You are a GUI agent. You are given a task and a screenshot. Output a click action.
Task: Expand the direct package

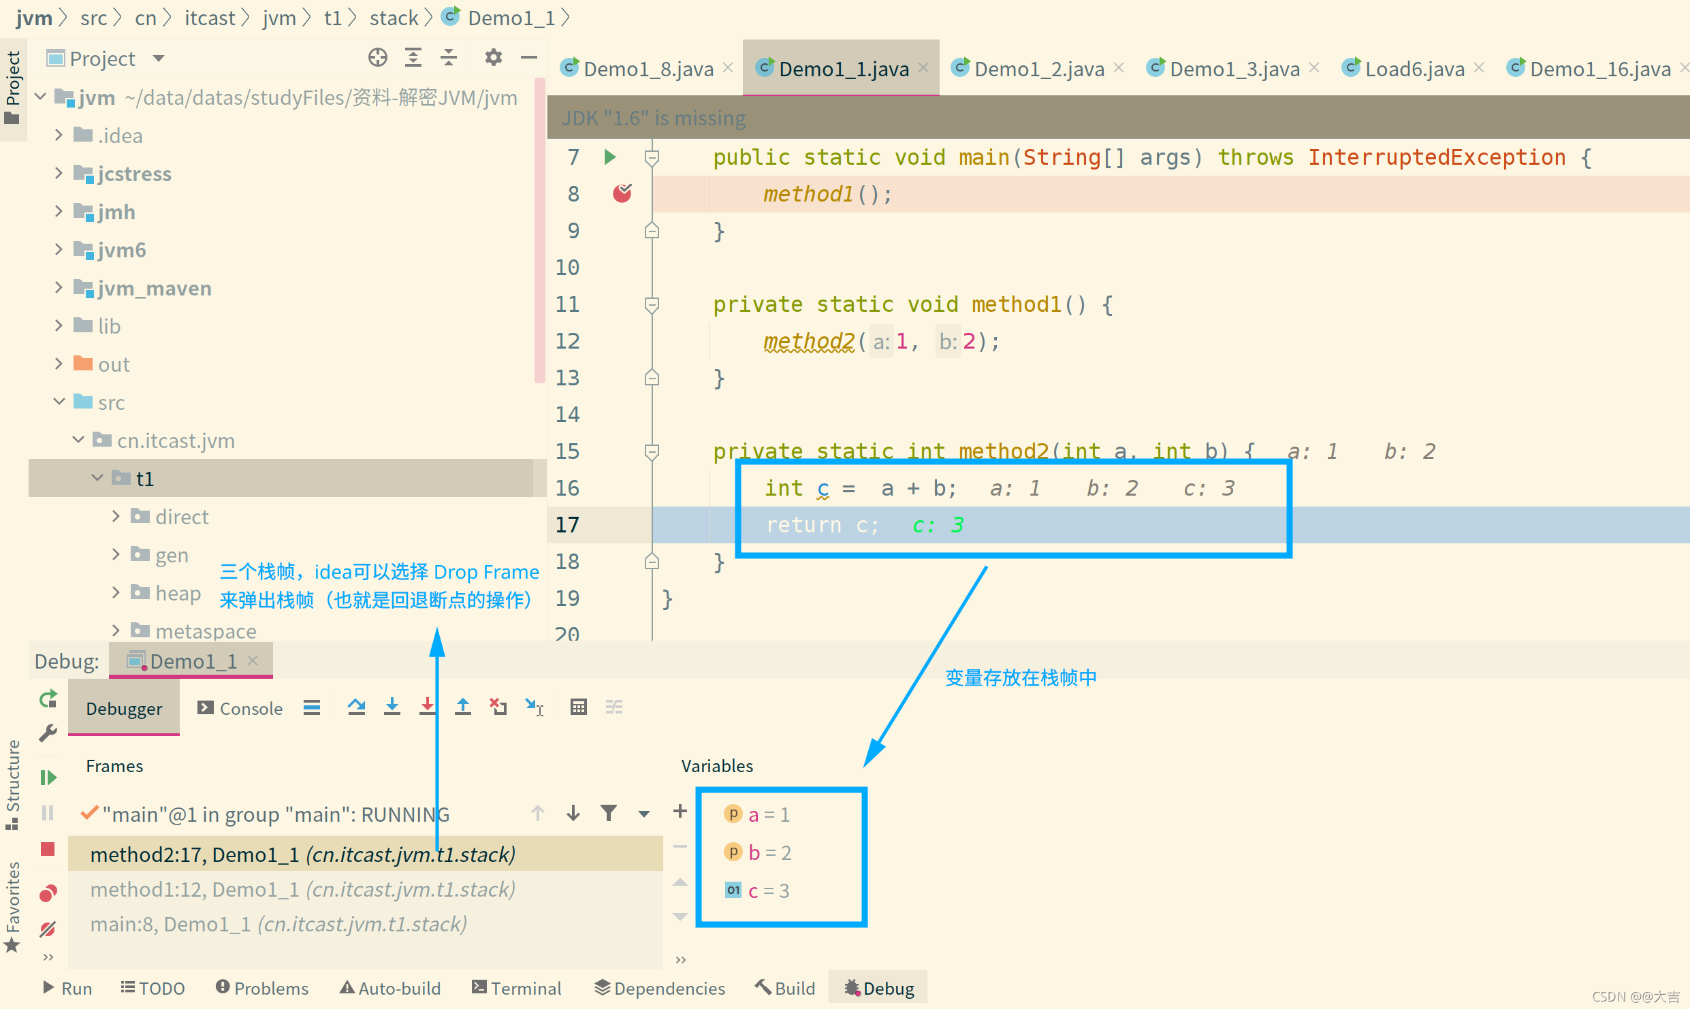(x=116, y=516)
